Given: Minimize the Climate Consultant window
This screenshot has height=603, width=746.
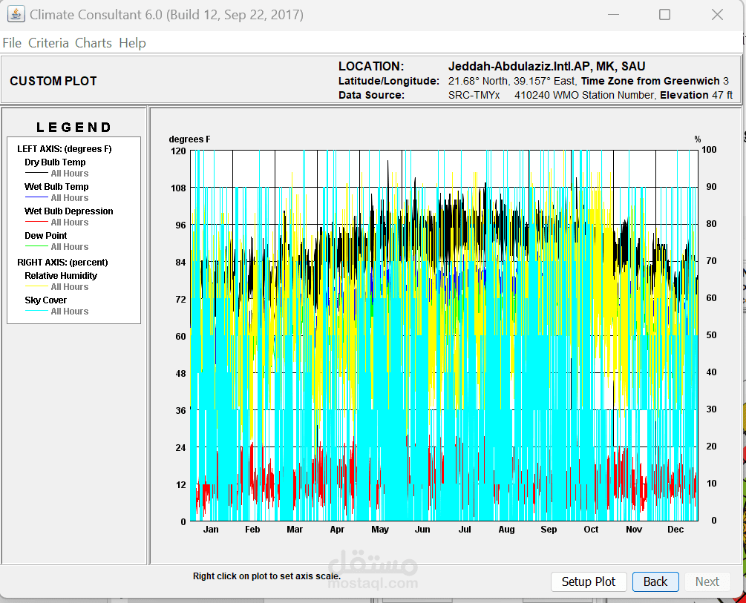Looking at the screenshot, I should click(x=613, y=15).
